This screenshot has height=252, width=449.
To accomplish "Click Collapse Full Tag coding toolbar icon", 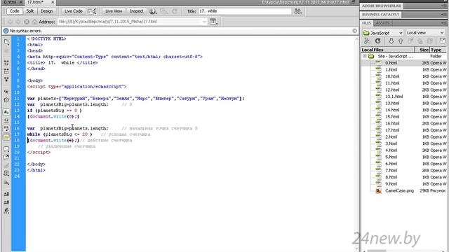I will pyautogui.click(x=6, y=63).
